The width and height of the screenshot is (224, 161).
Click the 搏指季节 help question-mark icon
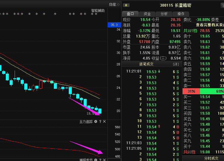100,160
